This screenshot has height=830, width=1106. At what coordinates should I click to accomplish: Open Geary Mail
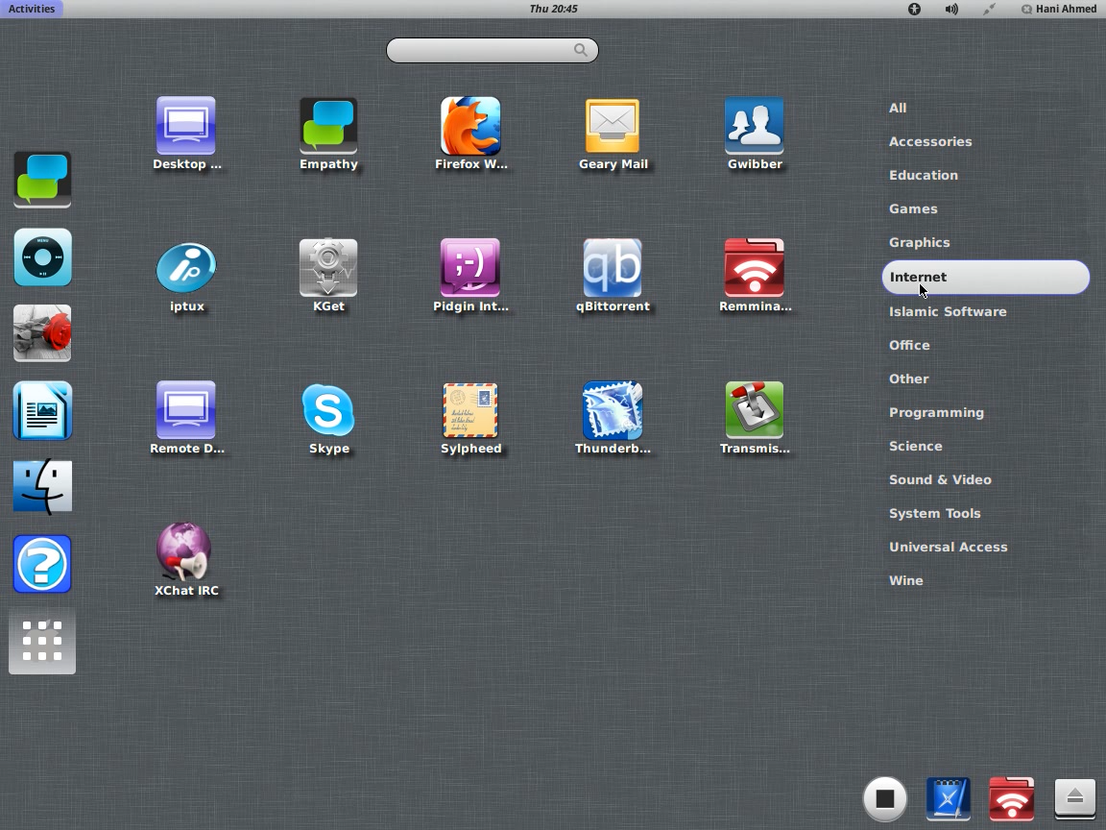pos(613,126)
